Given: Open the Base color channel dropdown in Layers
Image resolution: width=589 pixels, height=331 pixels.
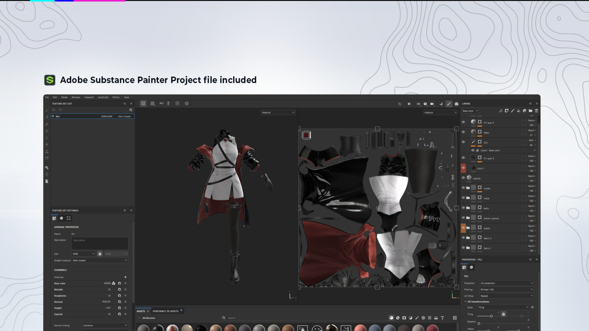Looking at the screenshot, I should (470, 111).
